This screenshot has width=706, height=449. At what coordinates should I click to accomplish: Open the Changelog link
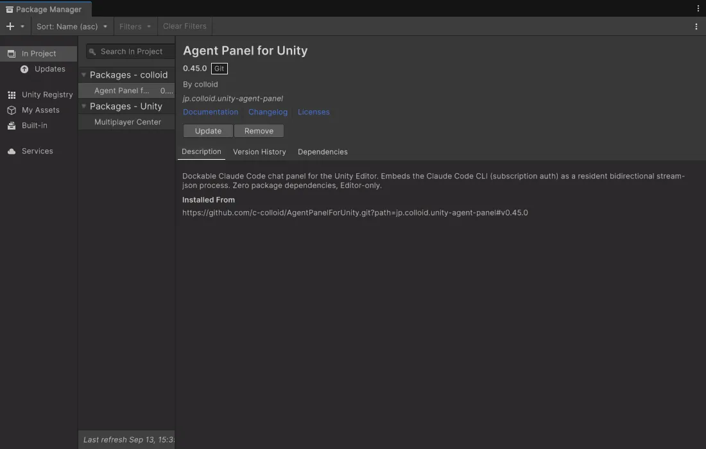[x=268, y=112]
